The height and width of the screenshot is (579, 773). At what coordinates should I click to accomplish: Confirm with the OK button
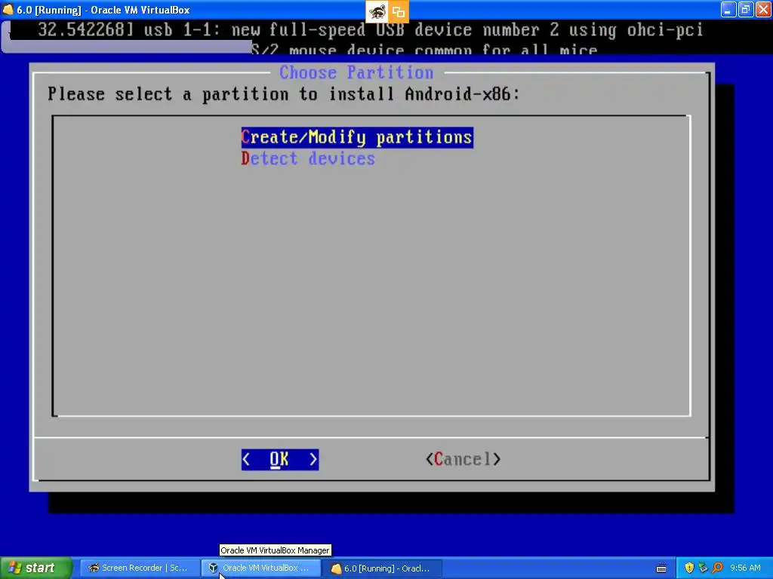point(279,459)
